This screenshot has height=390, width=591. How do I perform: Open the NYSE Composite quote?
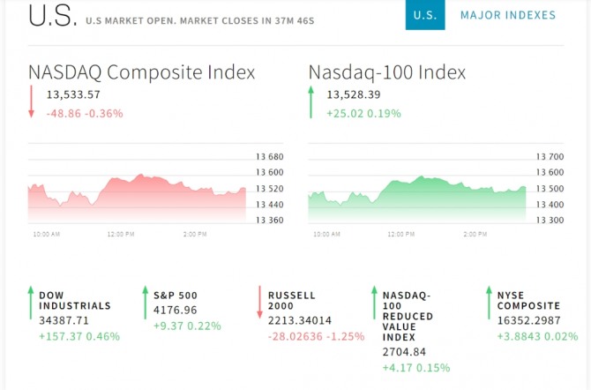click(528, 300)
